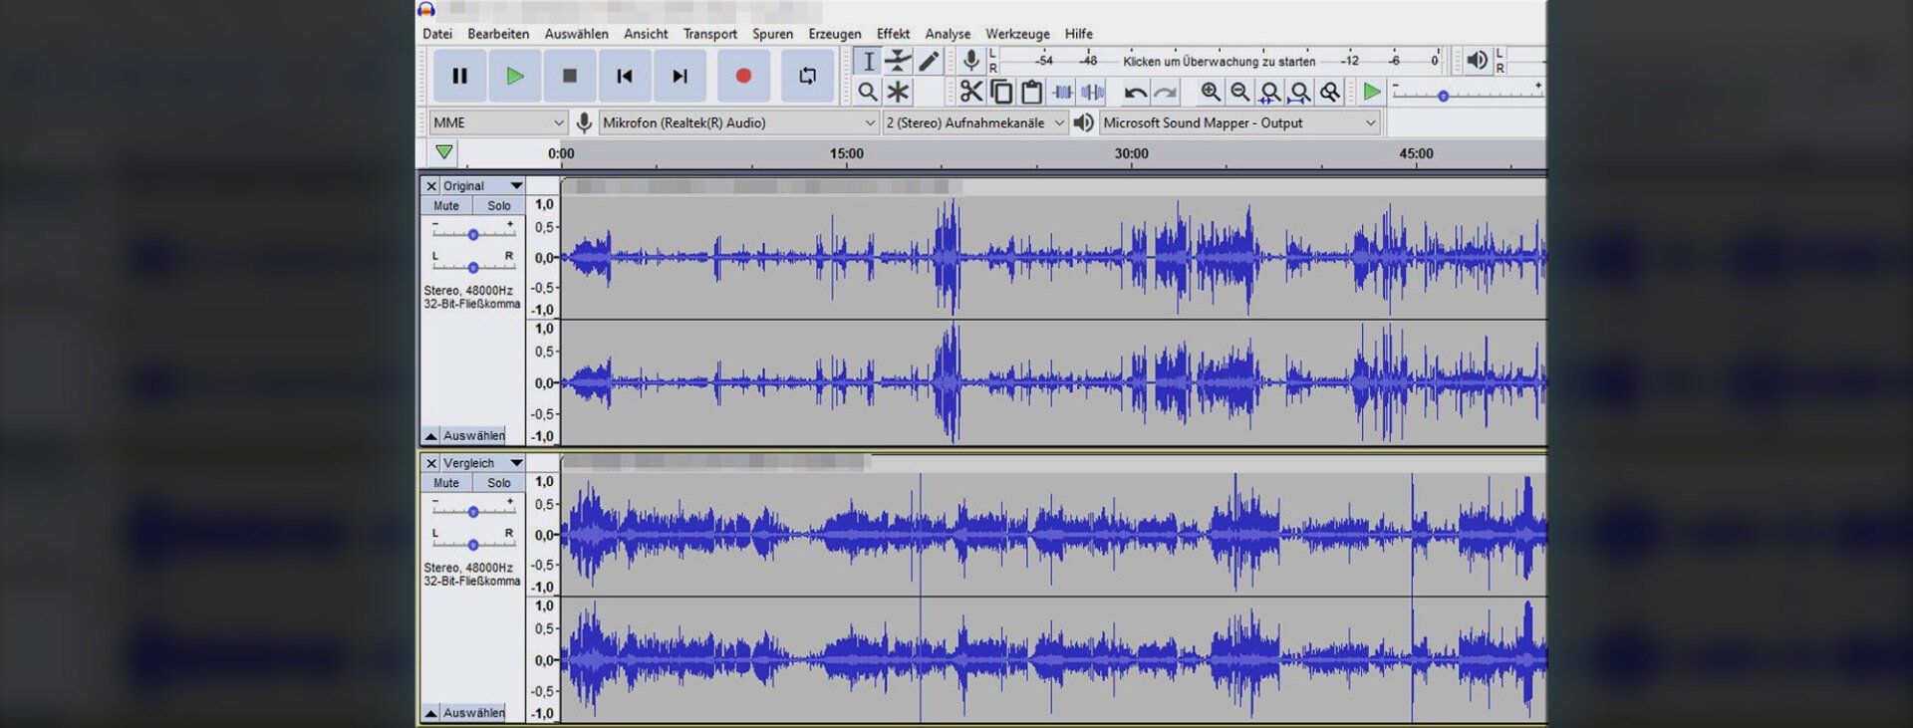1913x728 pixels.
Task: Click the Cut scissors icon
Action: coord(970,93)
